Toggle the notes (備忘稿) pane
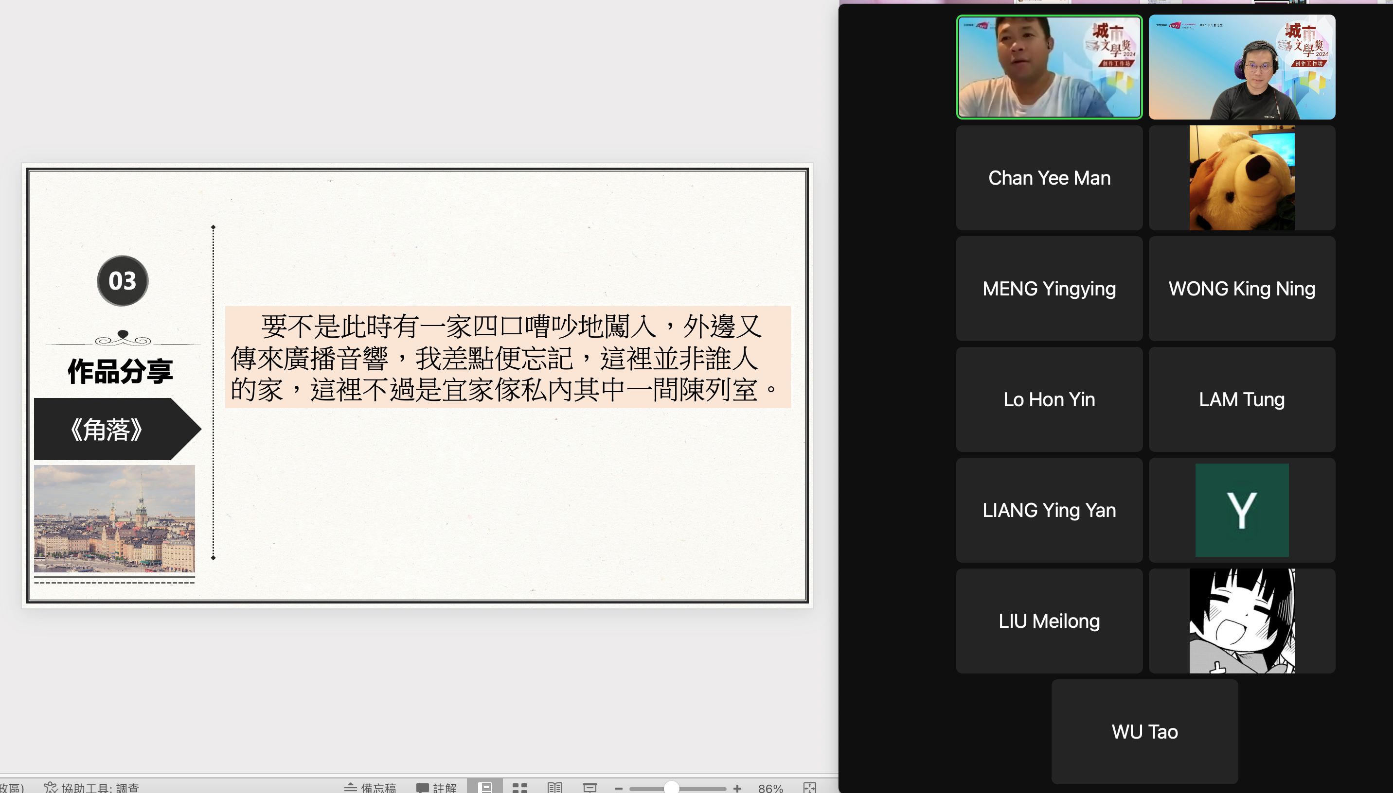This screenshot has width=1393, height=793. (371, 788)
